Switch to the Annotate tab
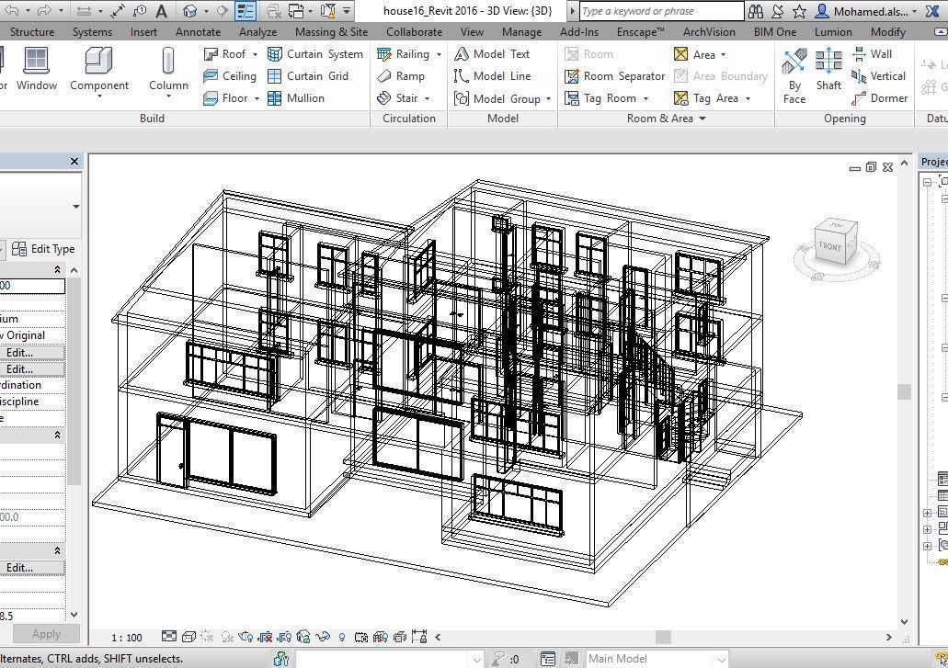Screen dimensions: 948x668 [x=198, y=32]
